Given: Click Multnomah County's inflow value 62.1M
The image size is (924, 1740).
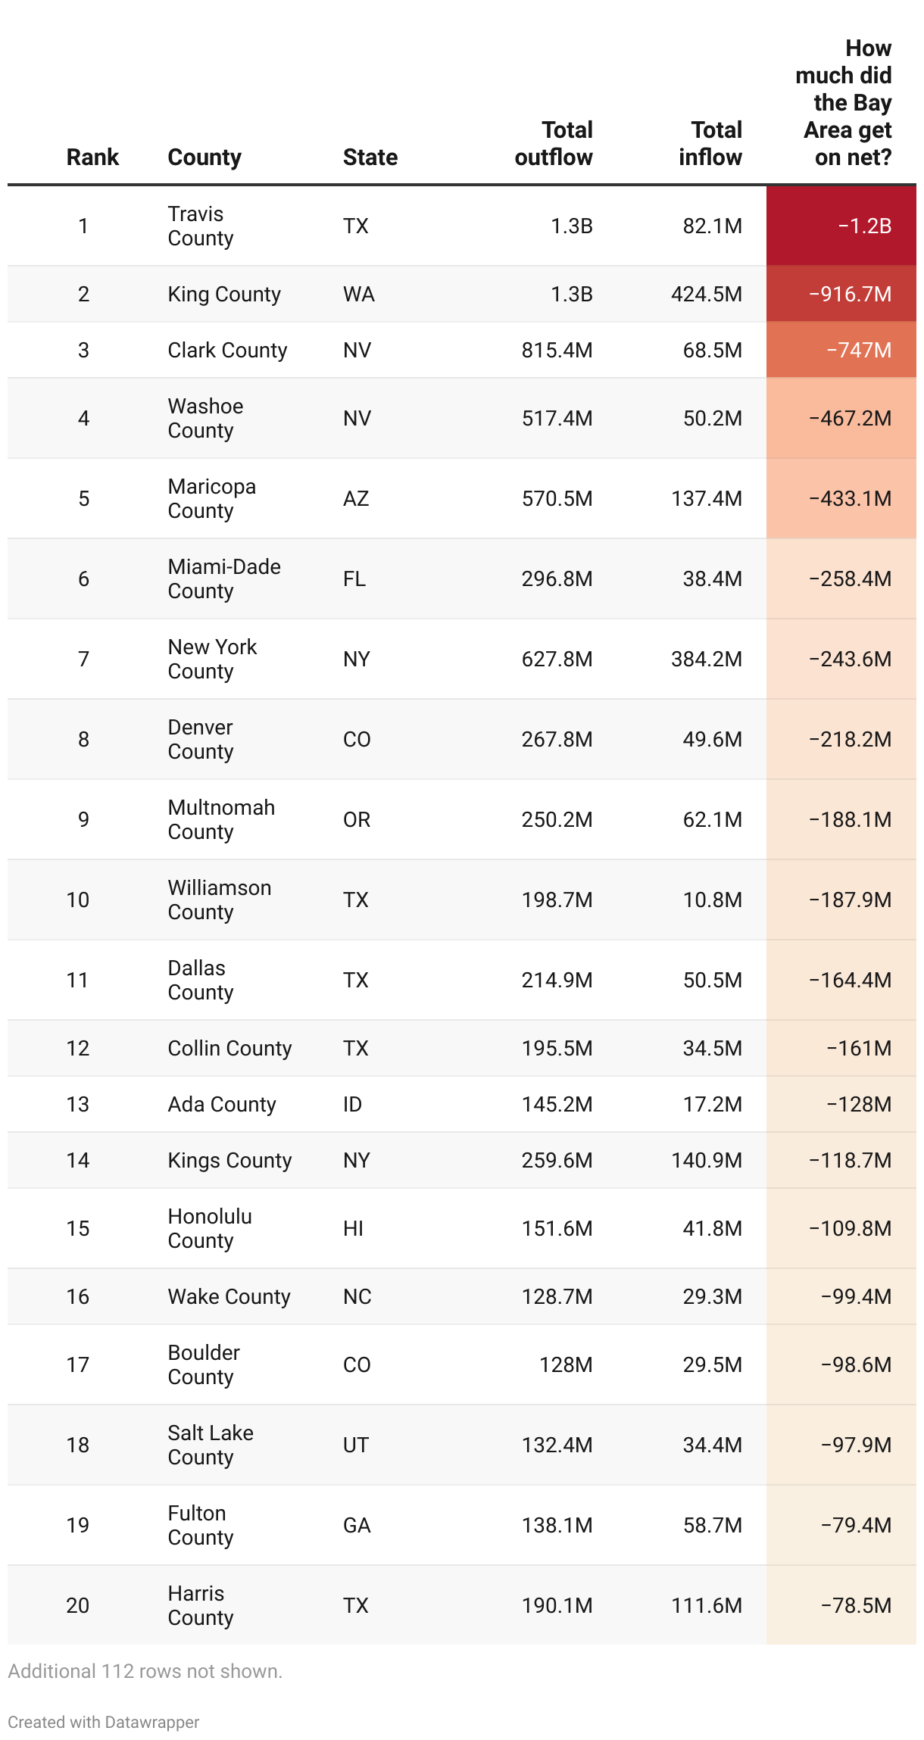Looking at the screenshot, I should click(712, 819).
